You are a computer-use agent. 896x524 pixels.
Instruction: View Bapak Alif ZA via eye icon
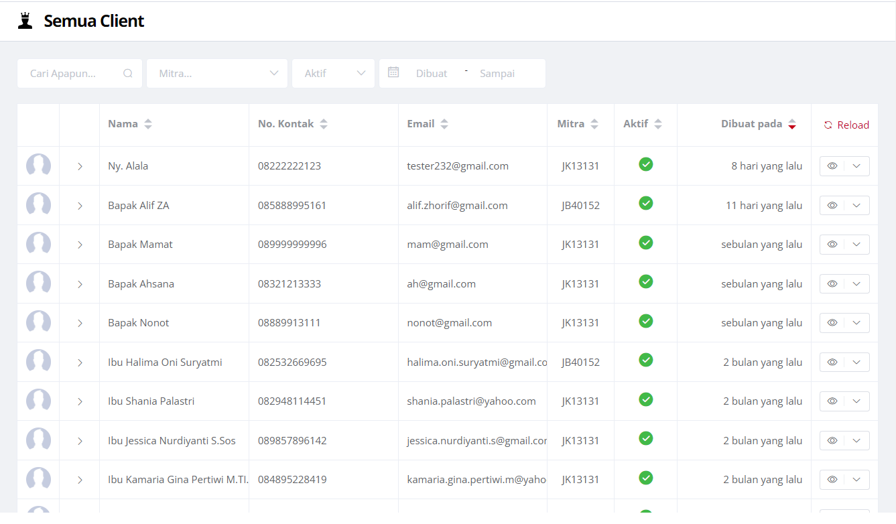click(832, 206)
